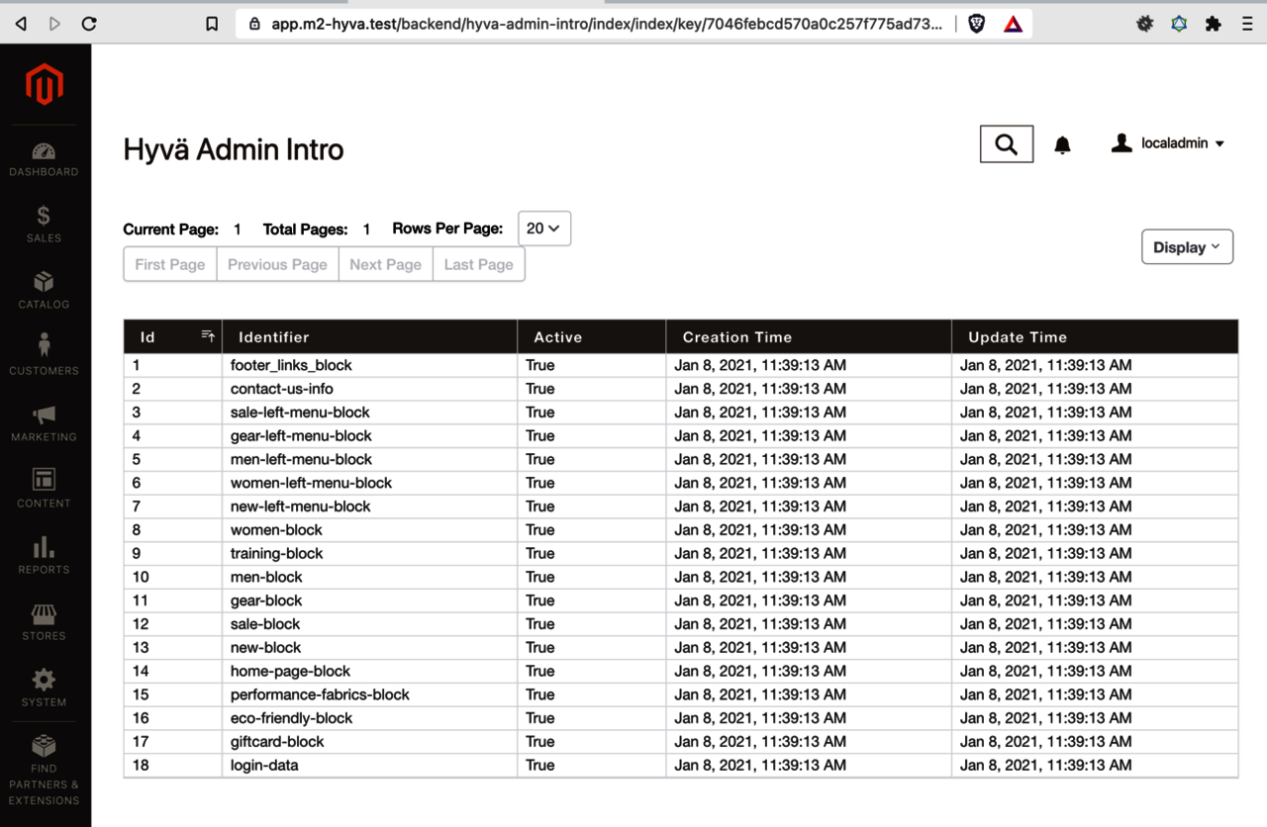Reload the page in browser toolbar
1267x827 pixels.
click(x=89, y=24)
